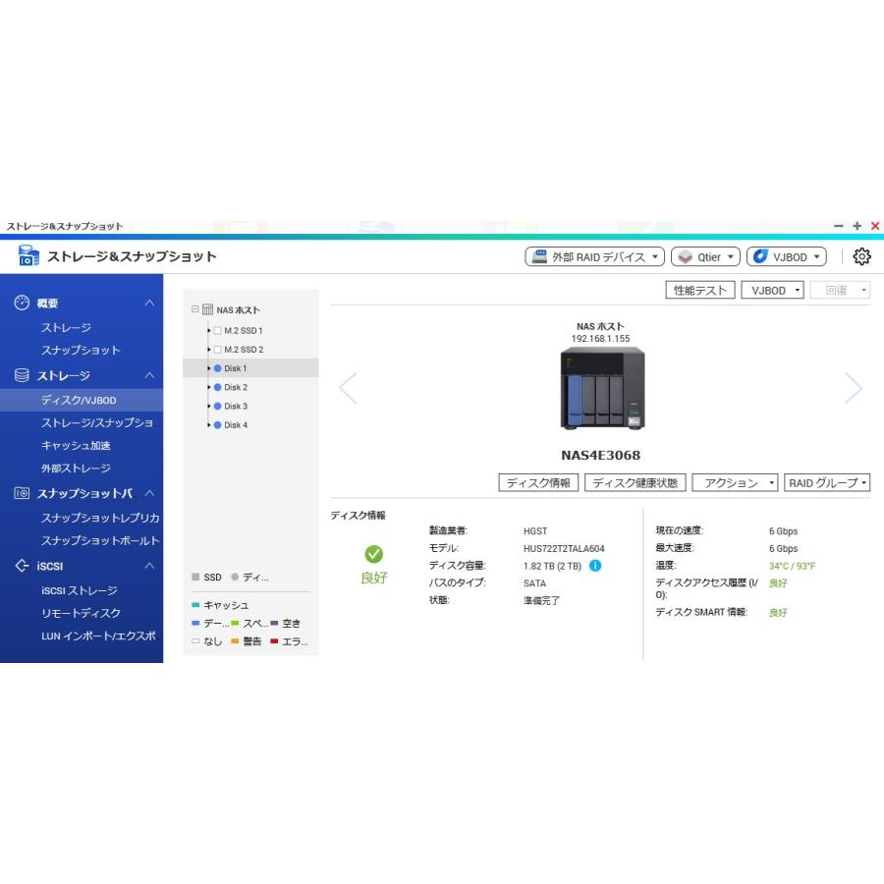
Task: Click the NAS4E3068 device name
Action: click(600, 455)
